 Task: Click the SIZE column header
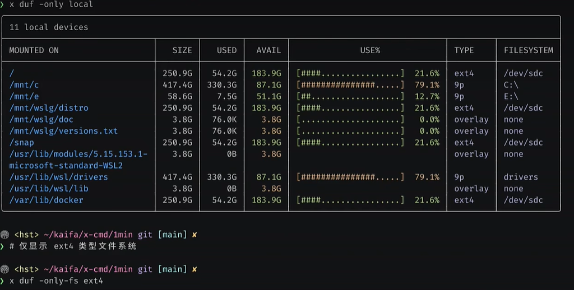click(x=182, y=50)
